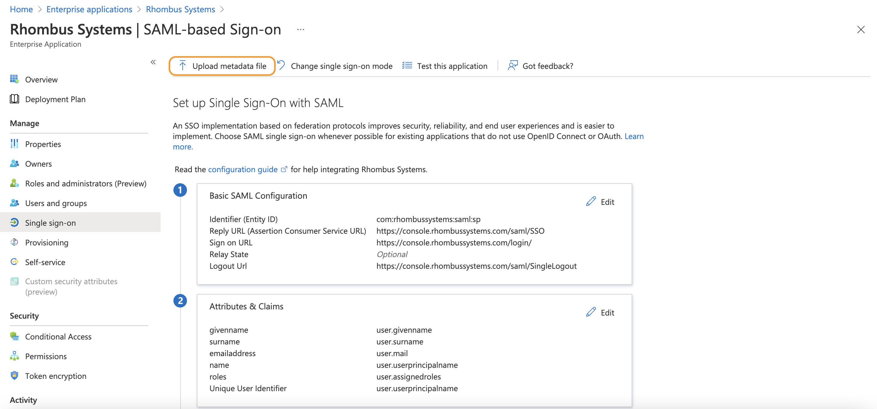Open the ellipsis more options menu
The height and width of the screenshot is (409, 877).
[x=301, y=30]
